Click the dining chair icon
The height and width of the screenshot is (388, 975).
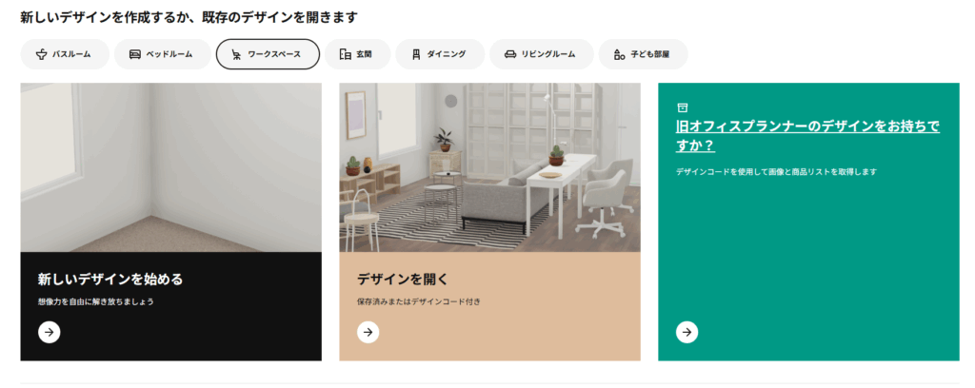(416, 54)
